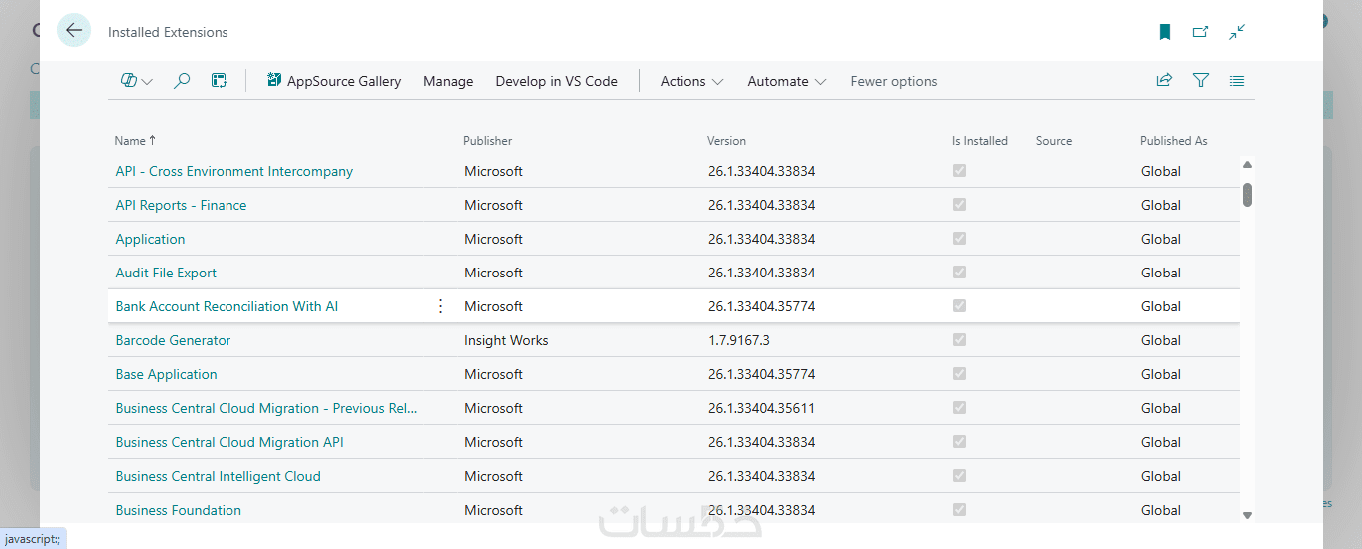Toggle the filter pane icon
1362x549 pixels.
1201,81
